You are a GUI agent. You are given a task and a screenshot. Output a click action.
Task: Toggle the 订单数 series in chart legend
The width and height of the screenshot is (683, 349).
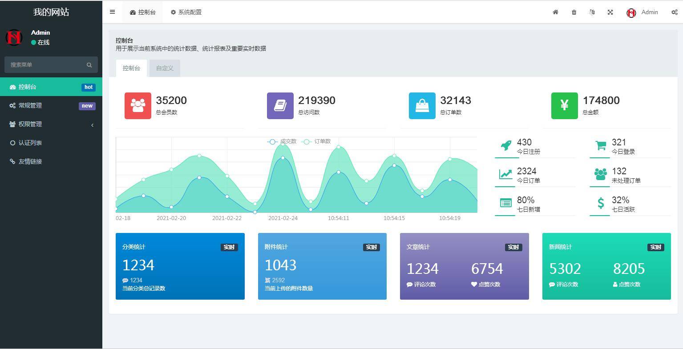point(316,141)
